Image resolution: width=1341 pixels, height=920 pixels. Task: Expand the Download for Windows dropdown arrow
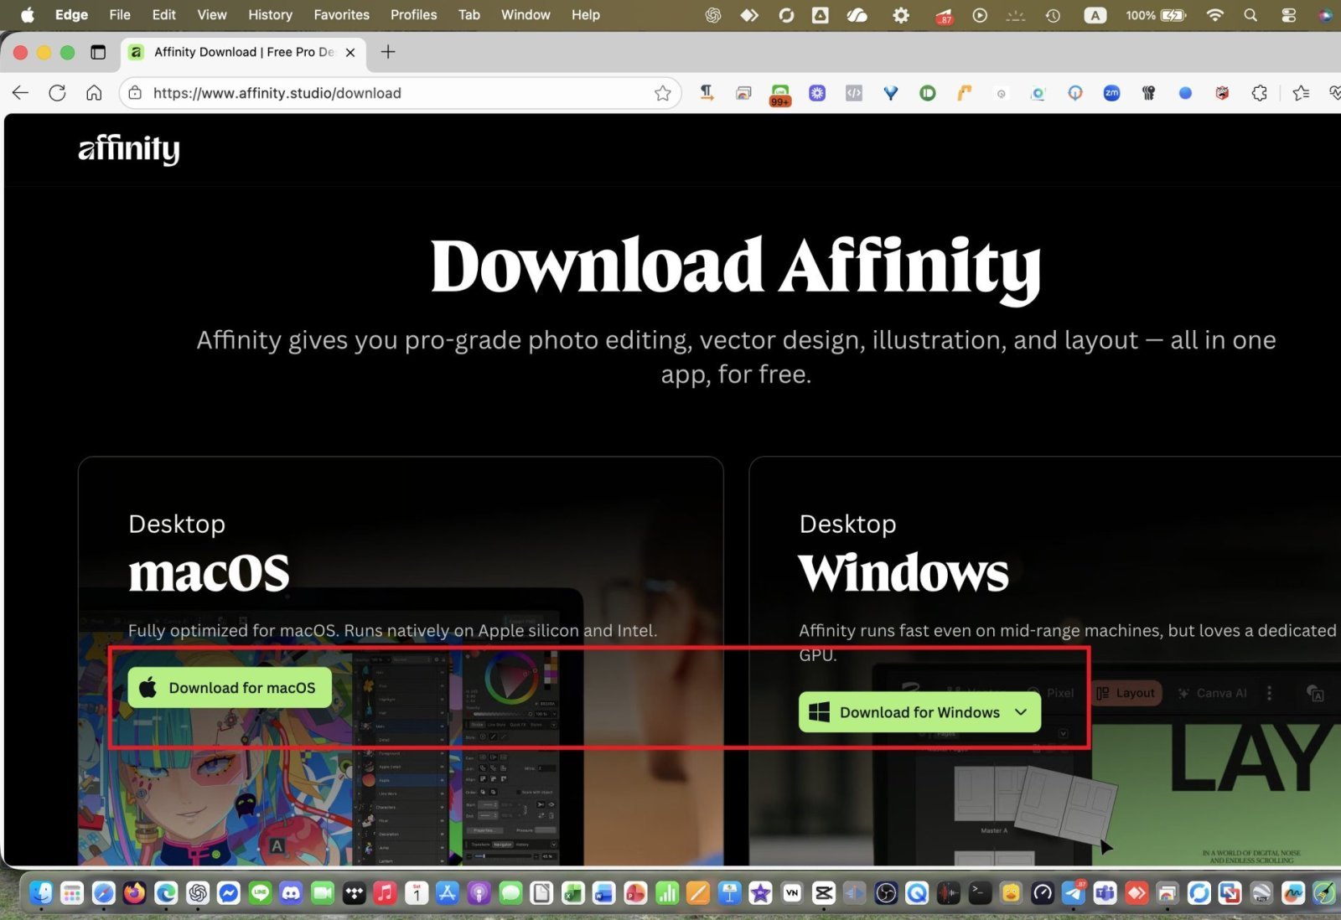pos(1021,712)
